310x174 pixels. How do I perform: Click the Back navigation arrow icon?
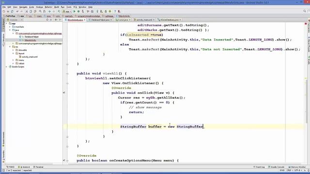49,12
